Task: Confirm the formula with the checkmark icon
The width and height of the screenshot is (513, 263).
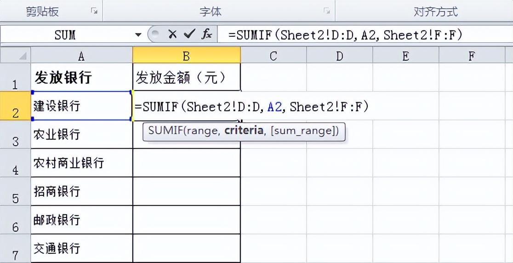Action: [x=189, y=34]
